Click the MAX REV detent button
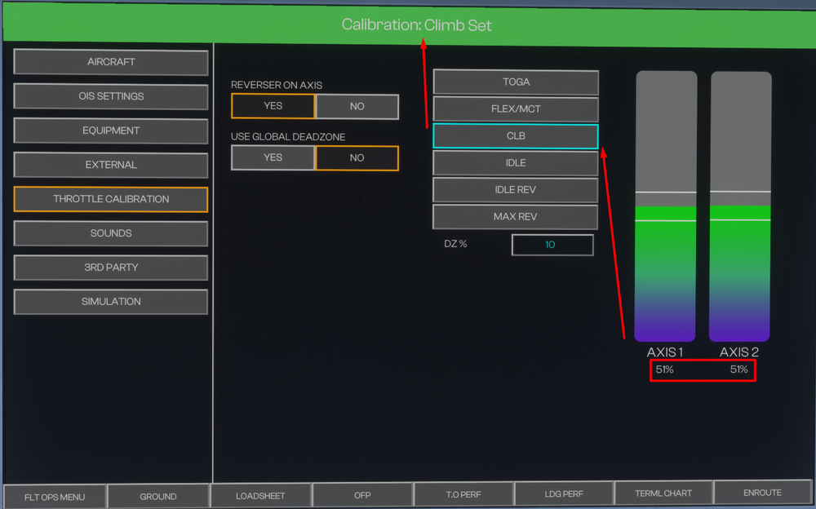Image resolution: width=816 pixels, height=509 pixels. (x=516, y=216)
